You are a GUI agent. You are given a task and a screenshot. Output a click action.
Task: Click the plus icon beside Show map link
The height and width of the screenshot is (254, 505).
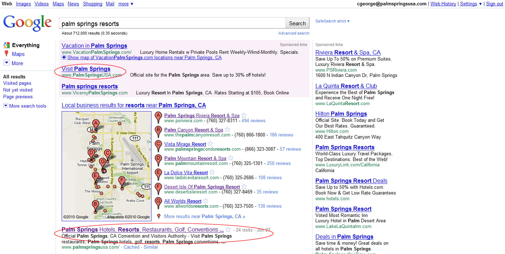pyautogui.click(x=64, y=57)
